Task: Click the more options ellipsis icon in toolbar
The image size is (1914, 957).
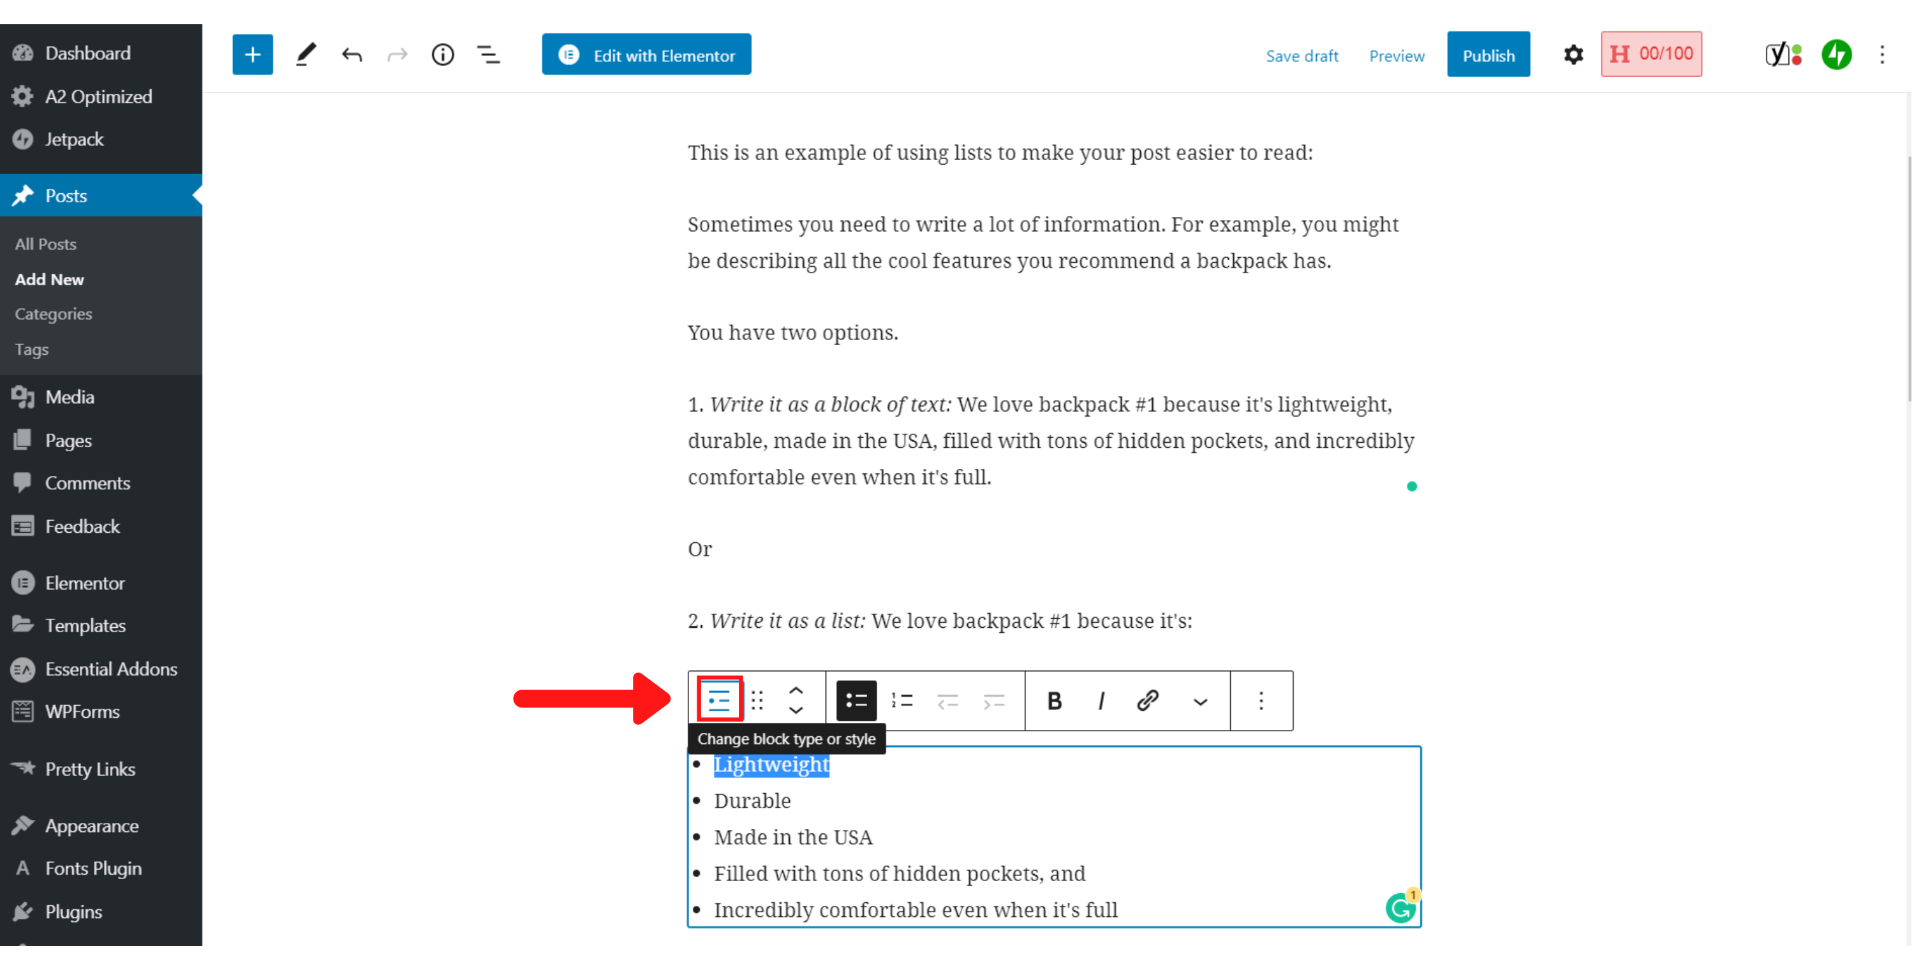Action: coord(1261,701)
